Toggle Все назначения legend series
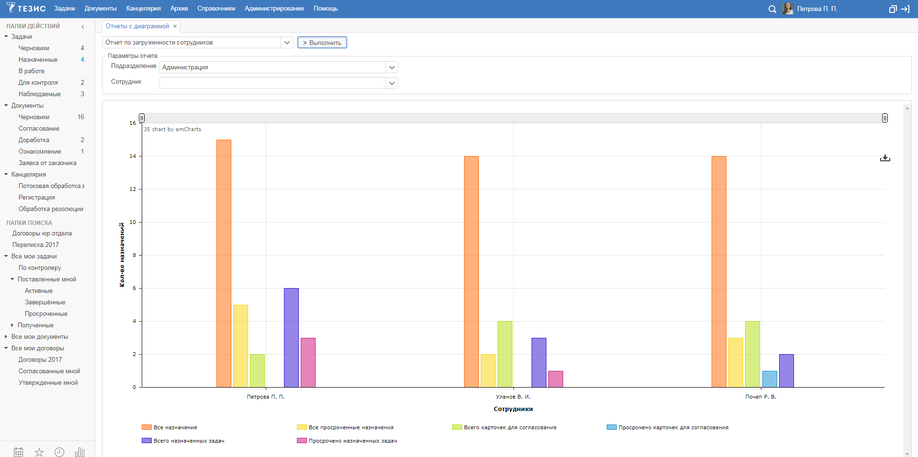This screenshot has height=457, width=918. coord(170,427)
